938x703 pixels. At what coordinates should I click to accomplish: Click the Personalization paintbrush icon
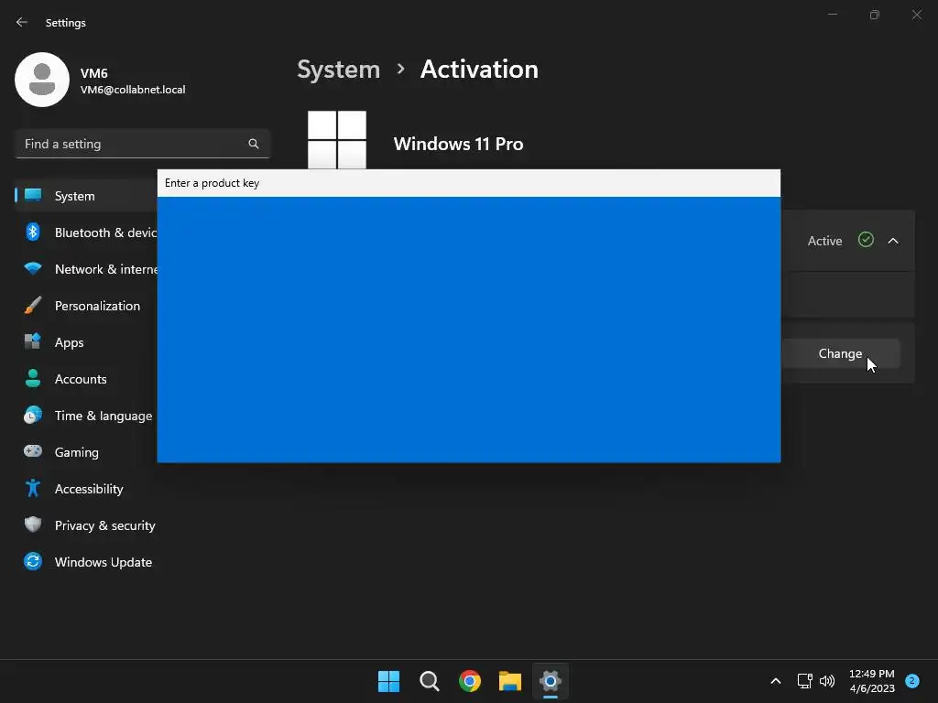(x=33, y=305)
